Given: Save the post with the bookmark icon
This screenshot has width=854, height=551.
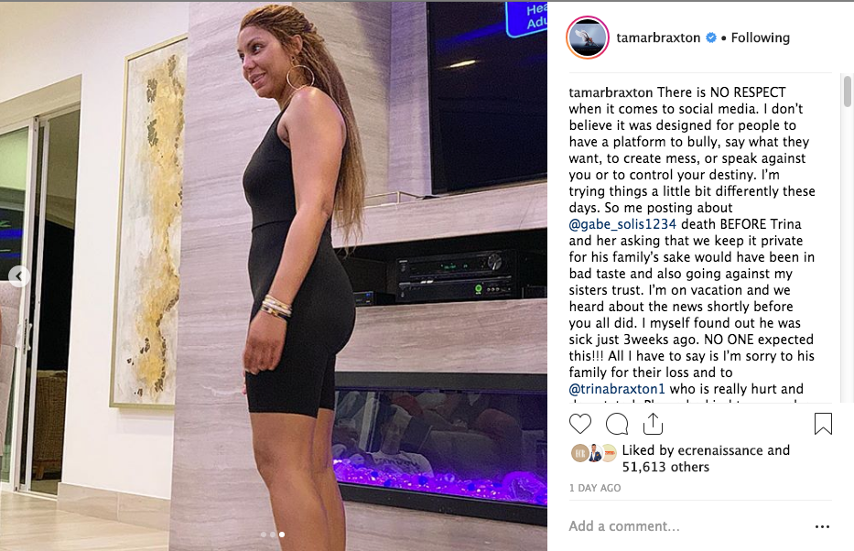Looking at the screenshot, I should (x=823, y=424).
